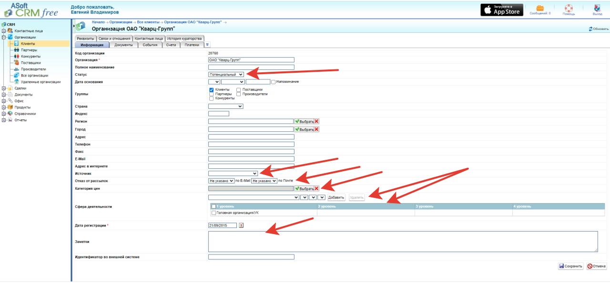This screenshot has height=283, width=610.
Task: Click the Обновить refresh icon
Action: click(591, 29)
